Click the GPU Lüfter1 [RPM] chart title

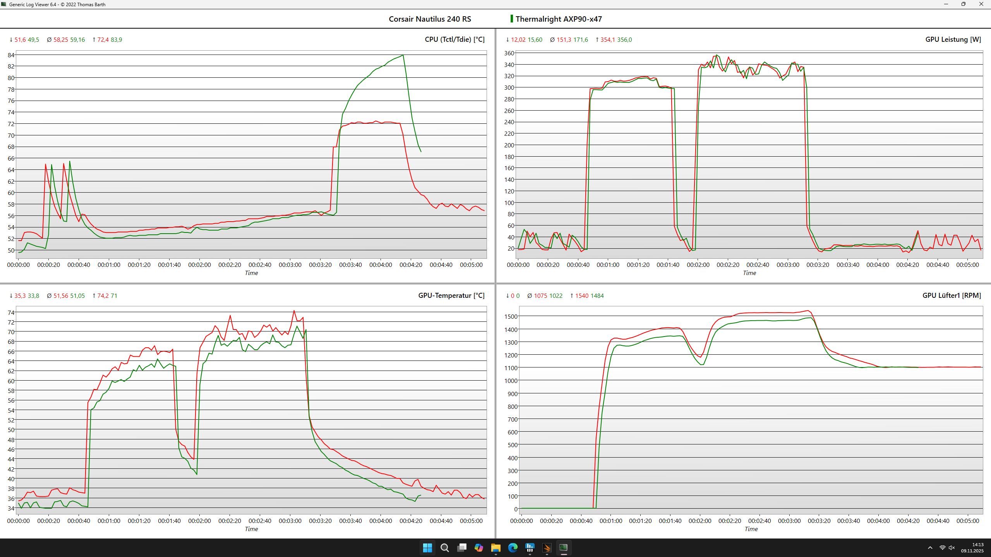(952, 296)
